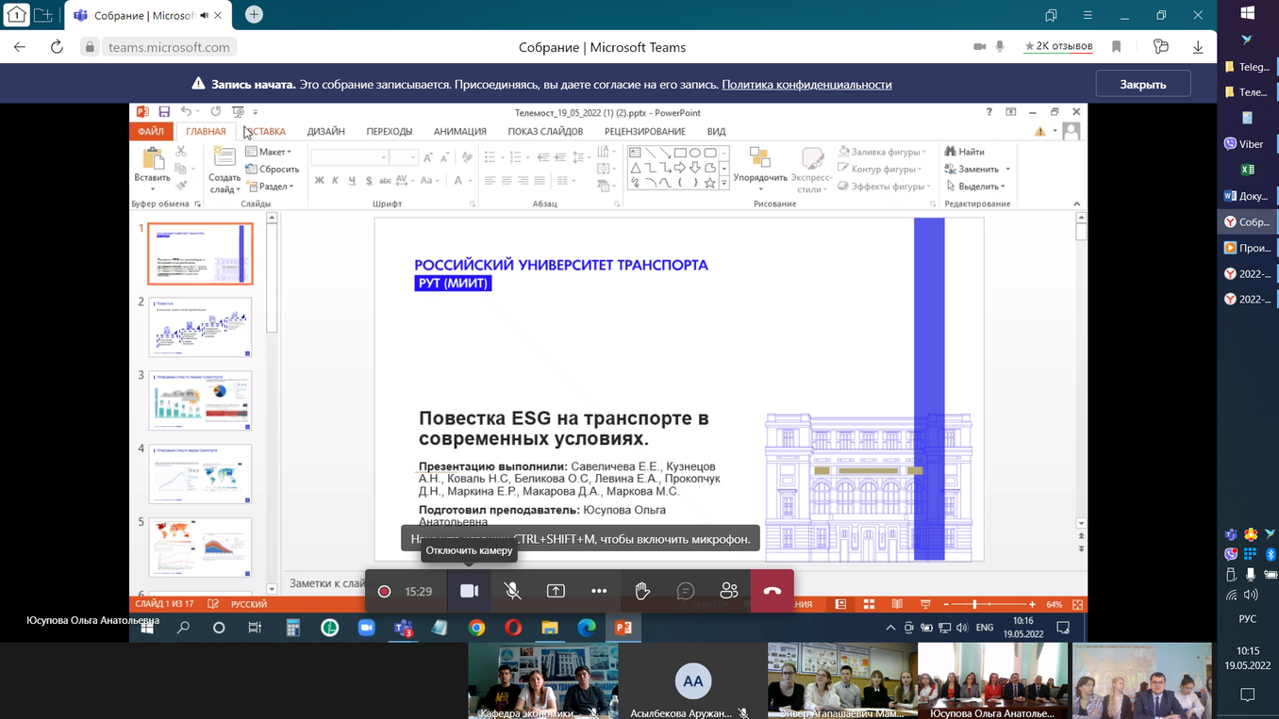The width and height of the screenshot is (1279, 719).
Task: Open the Выделить select dropdown
Action: coord(976,187)
